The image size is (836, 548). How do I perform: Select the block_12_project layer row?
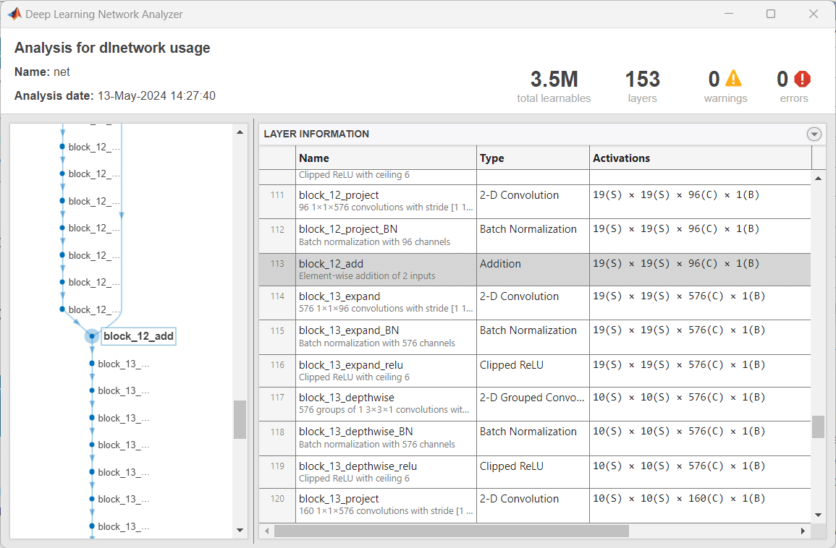click(387, 201)
